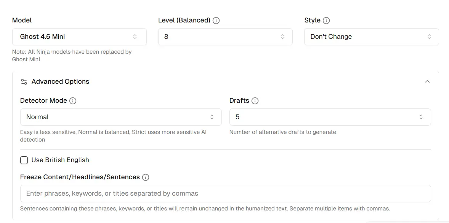Viewport: 449px width, 223px height.
Task: Open the Detector Mode Normal dropdown
Action: pyautogui.click(x=120, y=117)
